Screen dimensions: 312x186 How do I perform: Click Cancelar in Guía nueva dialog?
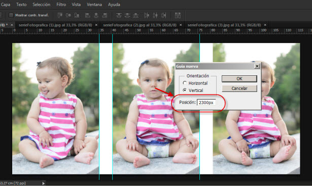[x=239, y=88]
